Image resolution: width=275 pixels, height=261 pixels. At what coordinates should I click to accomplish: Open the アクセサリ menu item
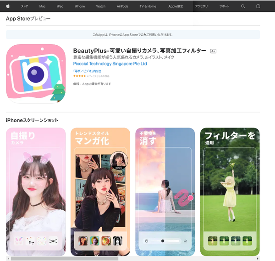[201, 6]
